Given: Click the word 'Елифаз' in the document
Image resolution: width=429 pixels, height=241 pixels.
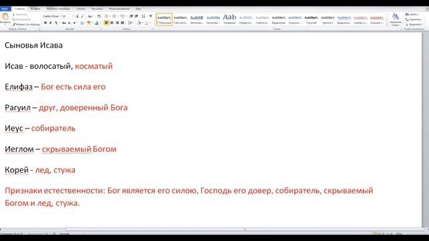Looking at the screenshot, I should click(19, 87).
